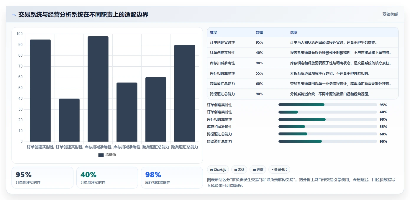Click the 双轴关联 tag in the header
This screenshot has width=410, height=200.
pos(390,14)
